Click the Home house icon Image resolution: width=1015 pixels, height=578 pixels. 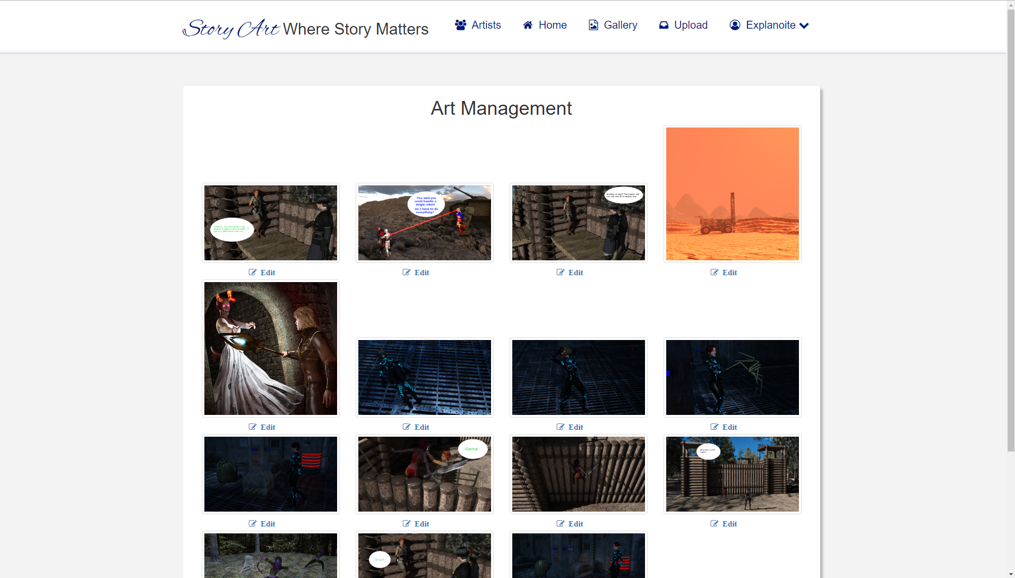pyautogui.click(x=528, y=25)
